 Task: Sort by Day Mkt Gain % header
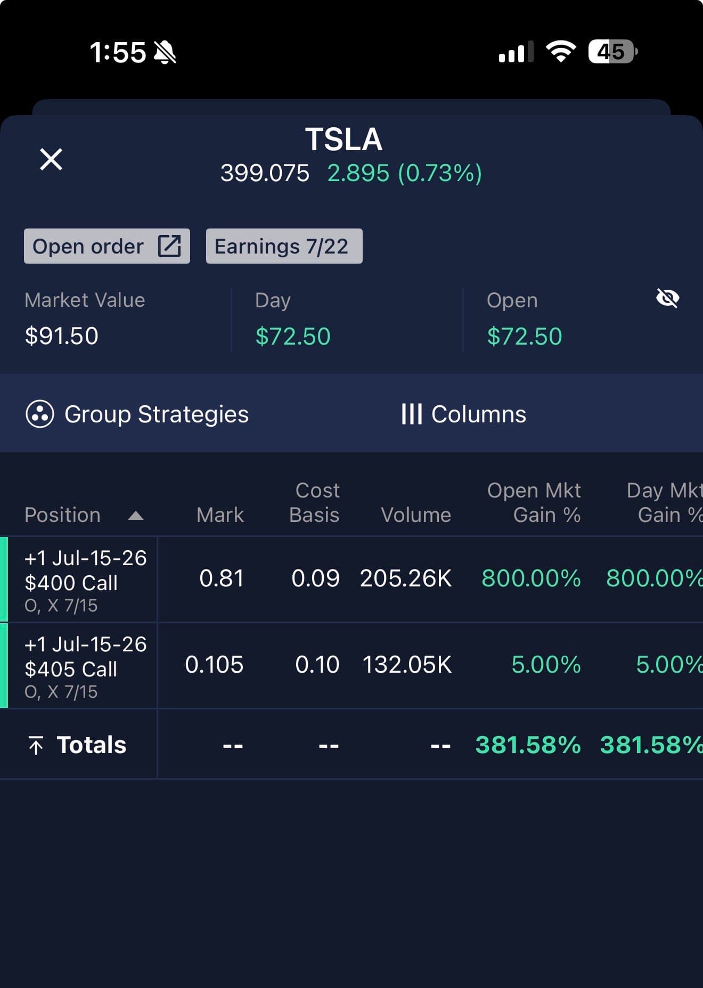click(665, 502)
